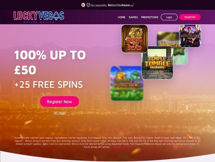215x162 pixels.
Task: Click the pink REGISTER button in header
Action: pyautogui.click(x=190, y=17)
